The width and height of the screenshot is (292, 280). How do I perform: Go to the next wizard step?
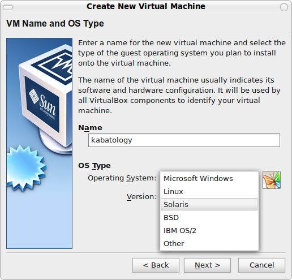pos(207,265)
